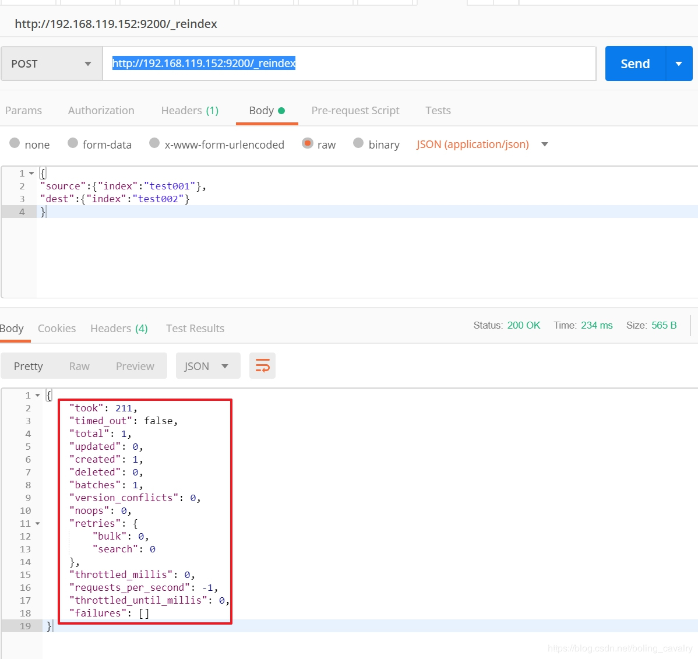Image resolution: width=698 pixels, height=659 pixels.
Task: Click the "created": 1 response line
Action: (106, 460)
